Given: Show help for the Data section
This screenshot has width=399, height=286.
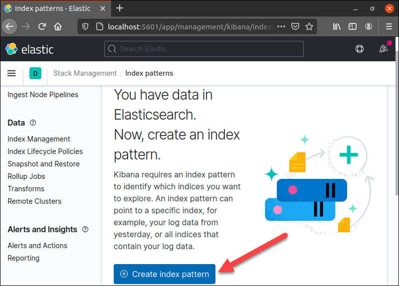Looking at the screenshot, I should (33, 123).
